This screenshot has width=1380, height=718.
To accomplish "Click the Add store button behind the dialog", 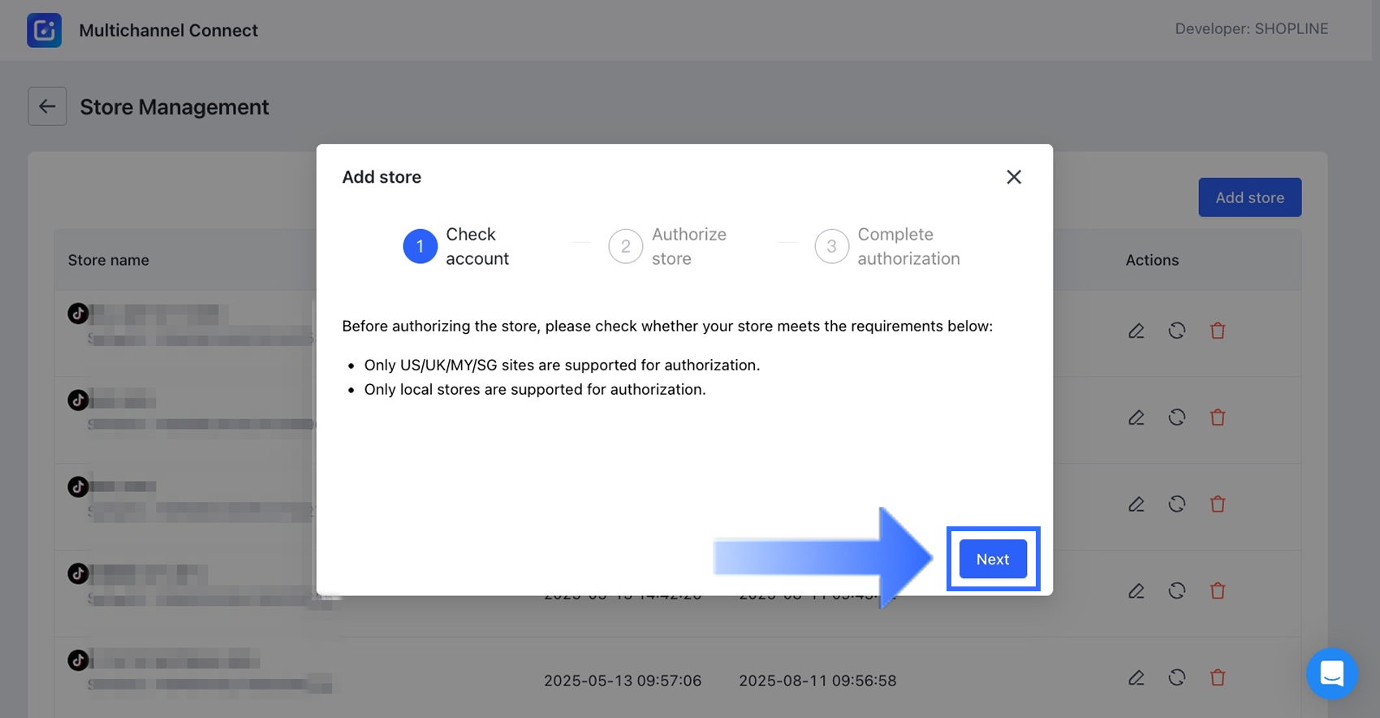I will 1250,197.
